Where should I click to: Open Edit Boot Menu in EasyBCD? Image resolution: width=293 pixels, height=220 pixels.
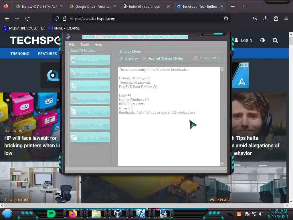click(90, 73)
